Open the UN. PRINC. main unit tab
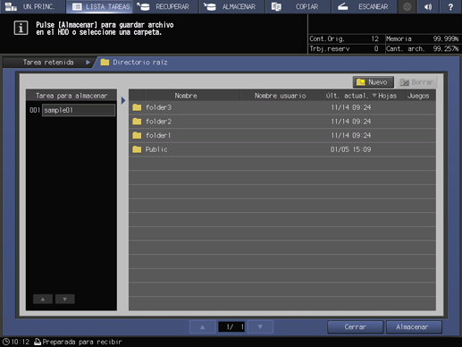The height and width of the screenshot is (347, 462). tap(32, 6)
